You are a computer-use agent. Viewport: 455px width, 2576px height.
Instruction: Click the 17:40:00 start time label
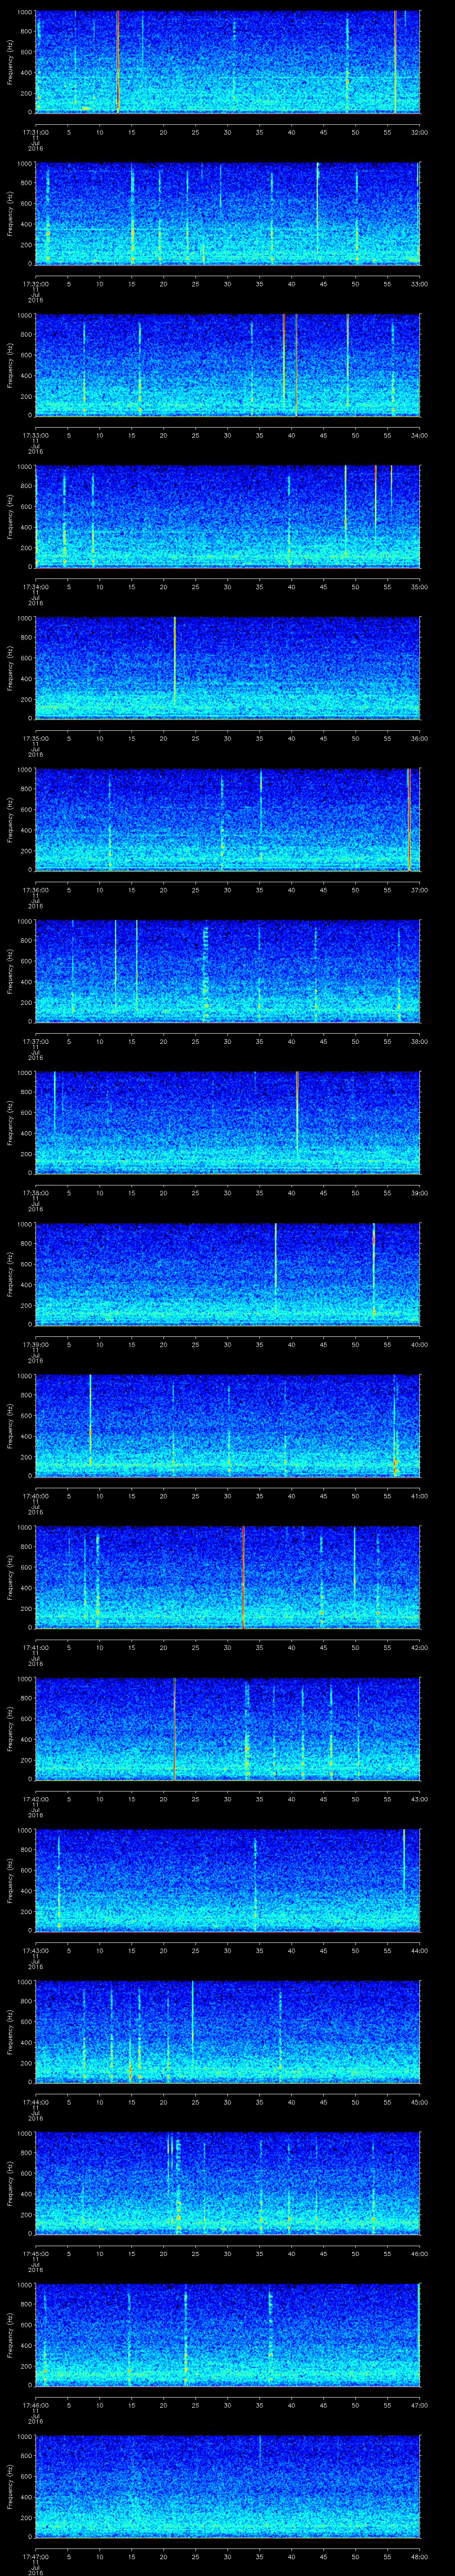35,1496
